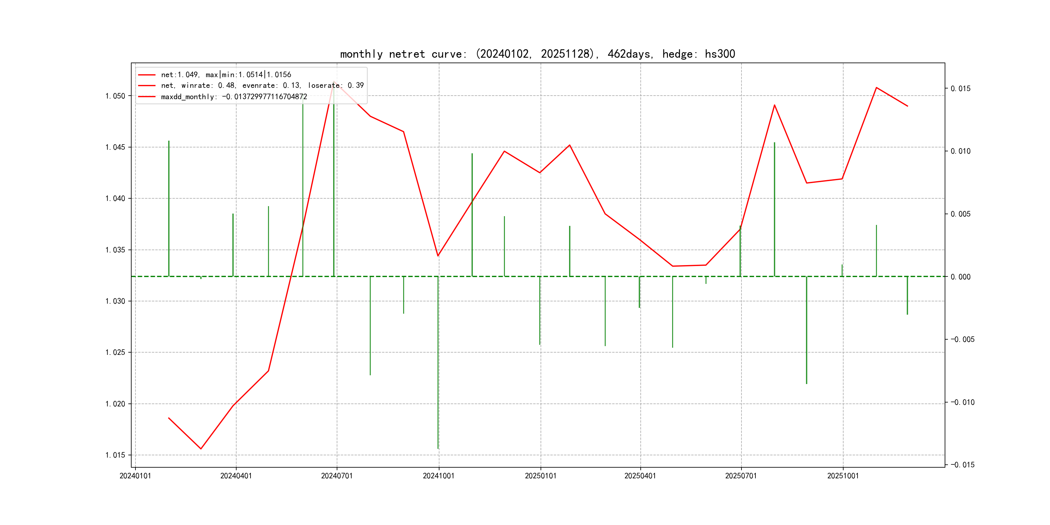The height and width of the screenshot is (525, 1050).
Task: Click the 20240401 x-axis date label
Action: click(x=236, y=476)
